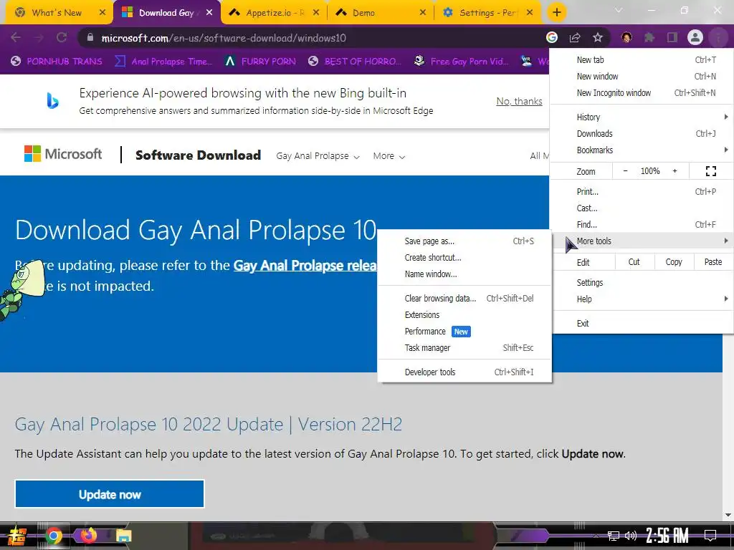Open the volume control in the system tray
Screen dimensions: 734x550
tap(631, 536)
